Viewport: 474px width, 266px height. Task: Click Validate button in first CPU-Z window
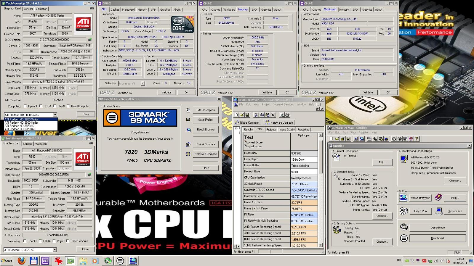click(166, 92)
